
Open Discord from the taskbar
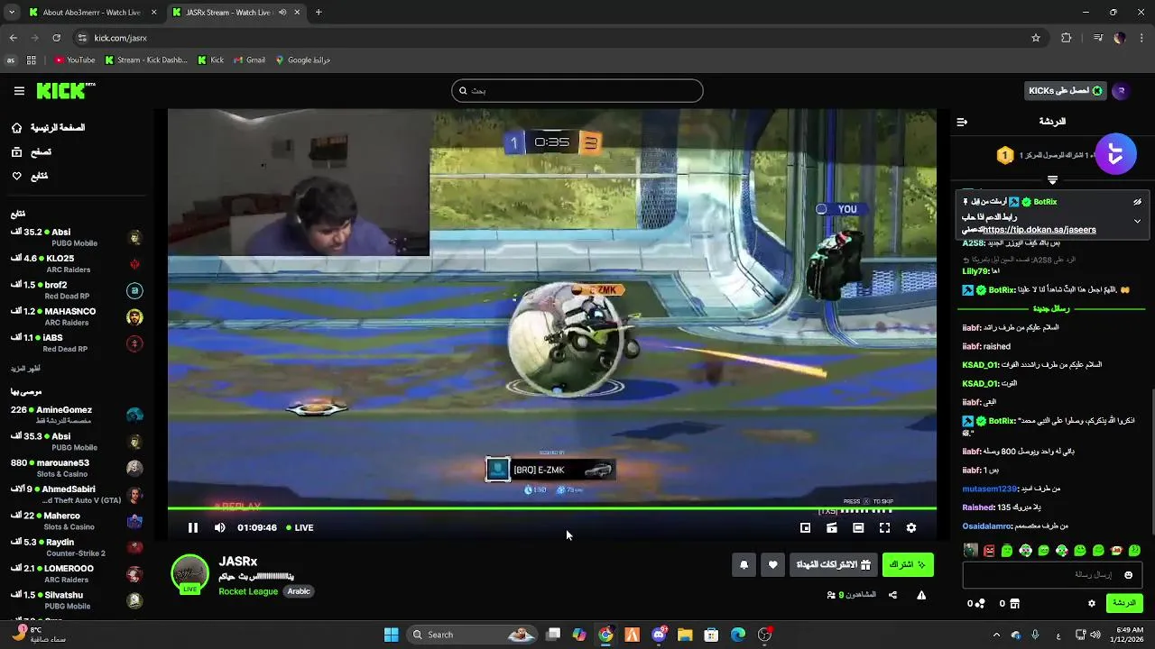659,635
